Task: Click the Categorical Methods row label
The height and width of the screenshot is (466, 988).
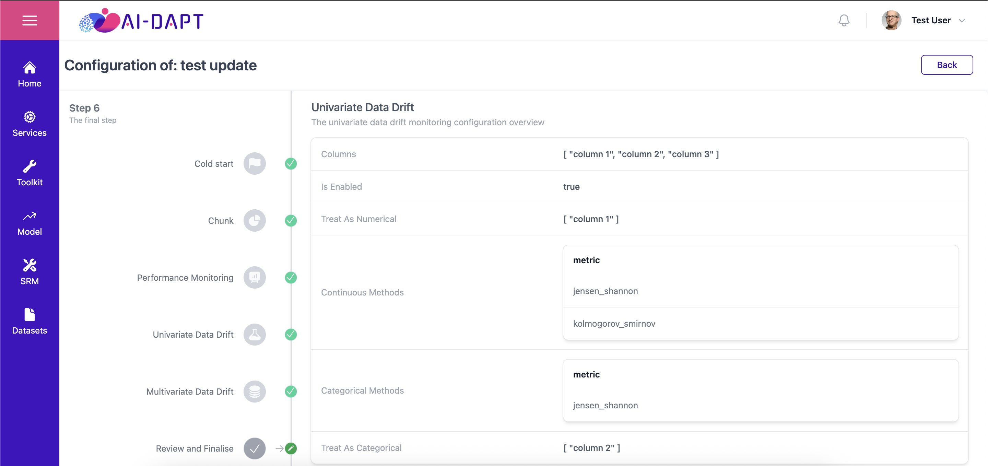Action: pyautogui.click(x=362, y=391)
